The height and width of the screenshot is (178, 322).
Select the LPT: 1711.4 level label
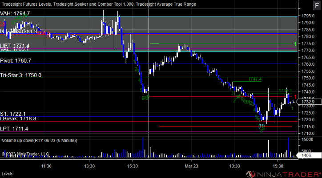(14, 129)
